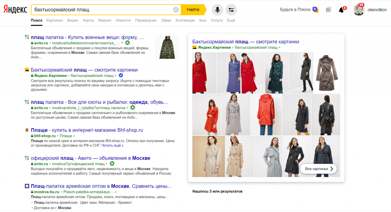Click tiu.ru favicon beside Плащ-палатка армейская

27,186
